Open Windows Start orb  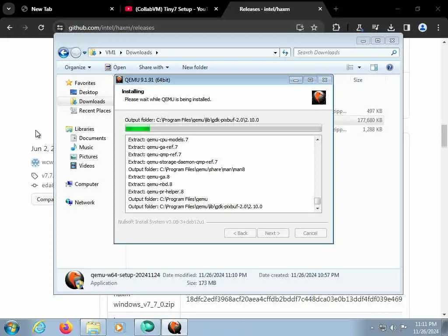pos(12,327)
